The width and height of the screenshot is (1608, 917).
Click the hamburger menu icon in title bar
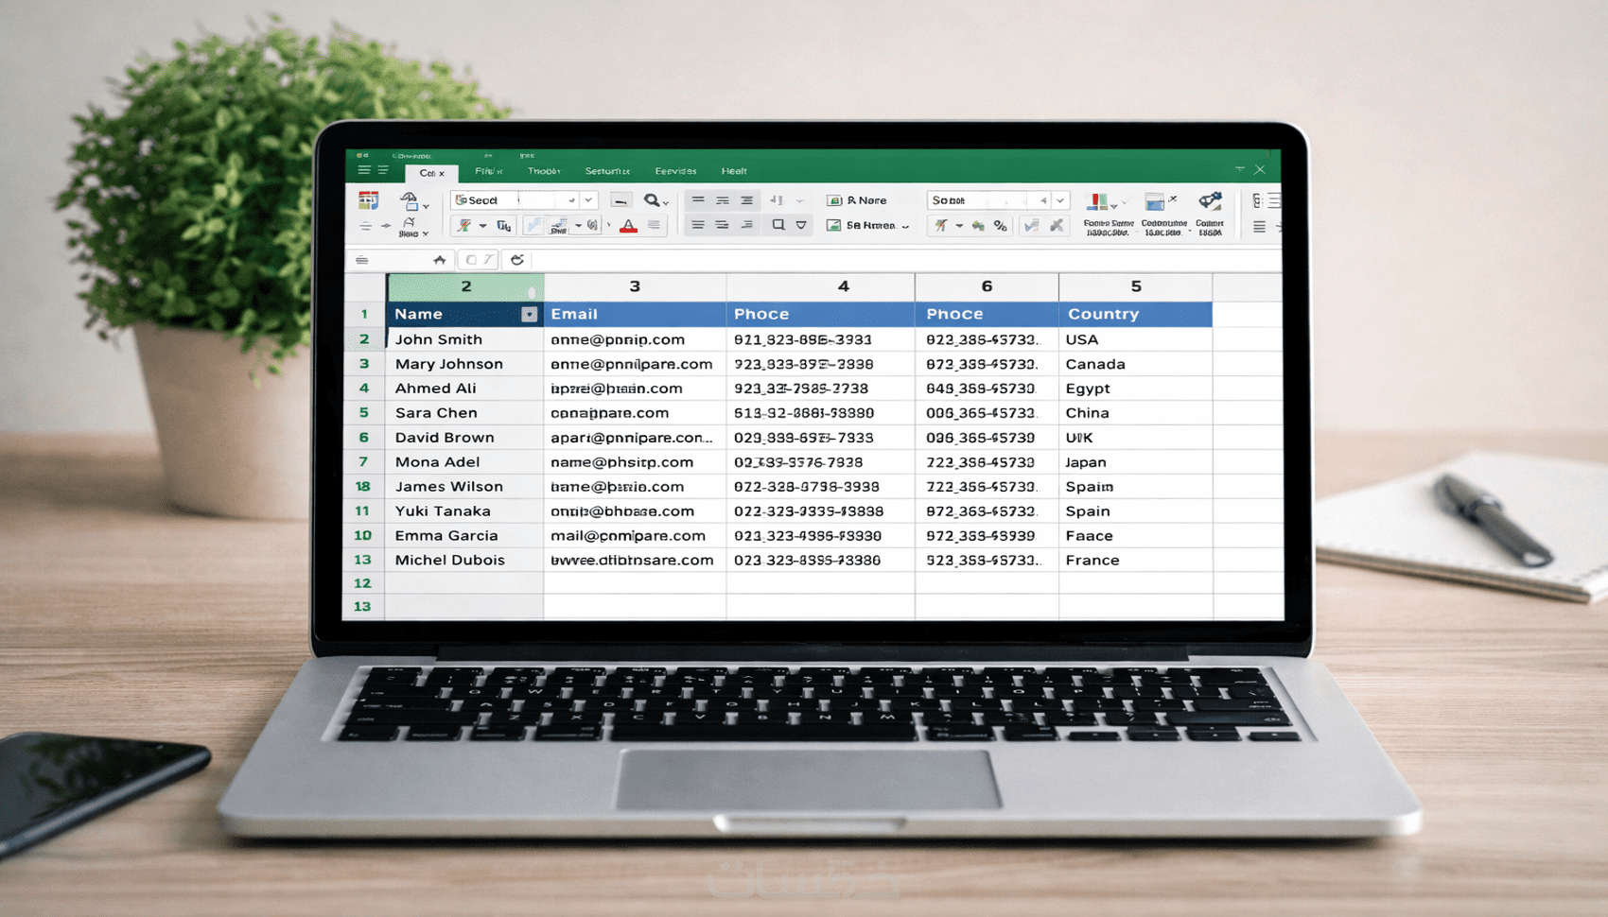tap(364, 170)
